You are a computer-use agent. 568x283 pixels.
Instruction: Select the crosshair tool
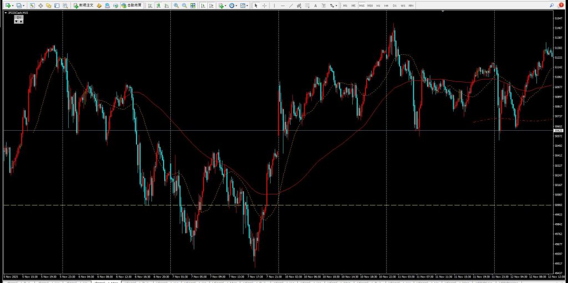pos(264,6)
